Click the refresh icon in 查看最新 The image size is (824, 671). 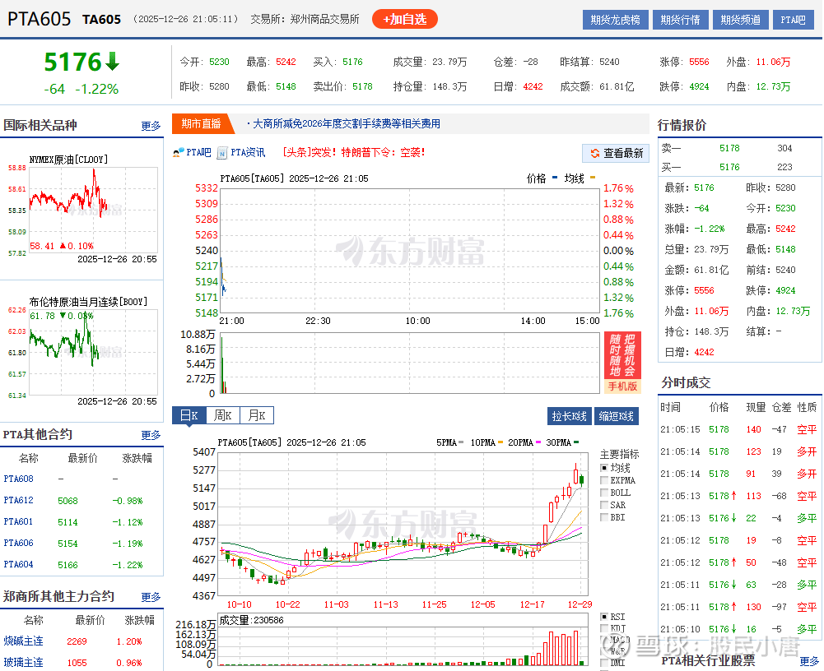[x=595, y=153]
